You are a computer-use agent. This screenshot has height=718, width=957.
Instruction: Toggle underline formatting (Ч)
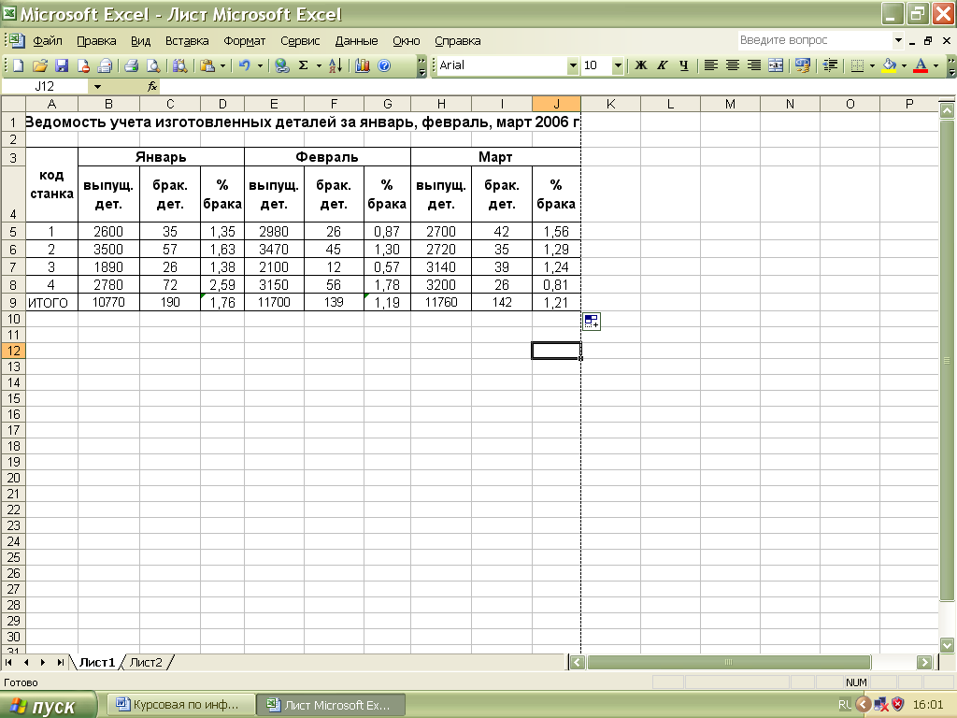point(683,65)
